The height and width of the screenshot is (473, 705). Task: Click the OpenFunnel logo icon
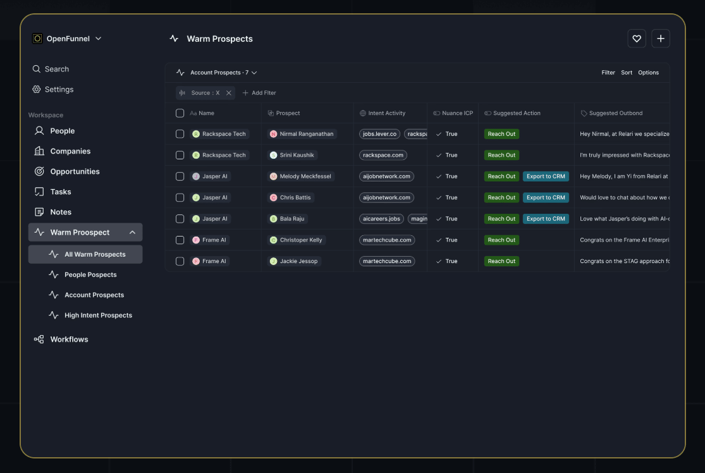[x=37, y=39]
